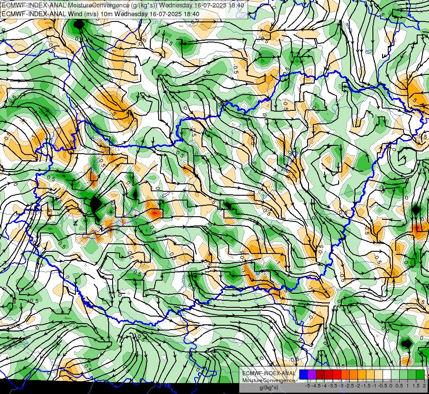Pick legend swatch between -3 and -2.5

(345, 374)
